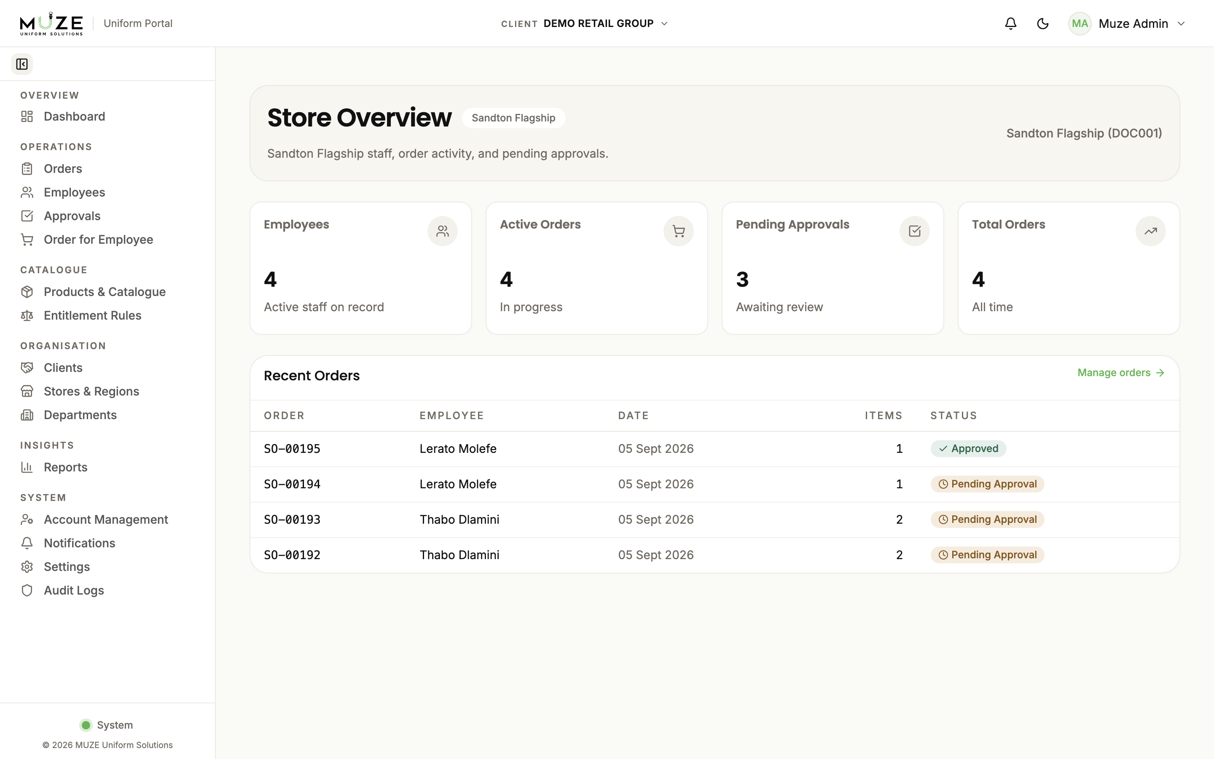Click the Entitlement Rules scales icon
The width and height of the screenshot is (1214, 759).
[27, 315]
